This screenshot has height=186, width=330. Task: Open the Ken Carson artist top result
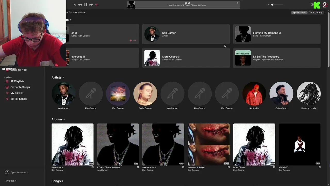coord(186,34)
